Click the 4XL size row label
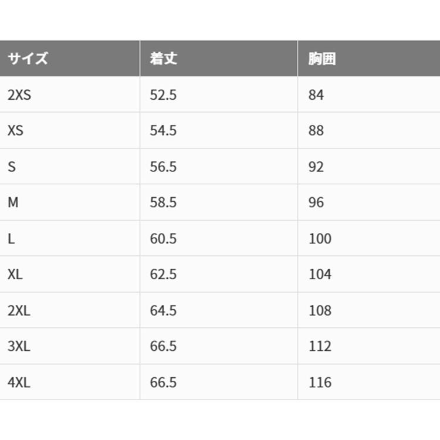Screen dimensions: 440x440 (x=19, y=383)
